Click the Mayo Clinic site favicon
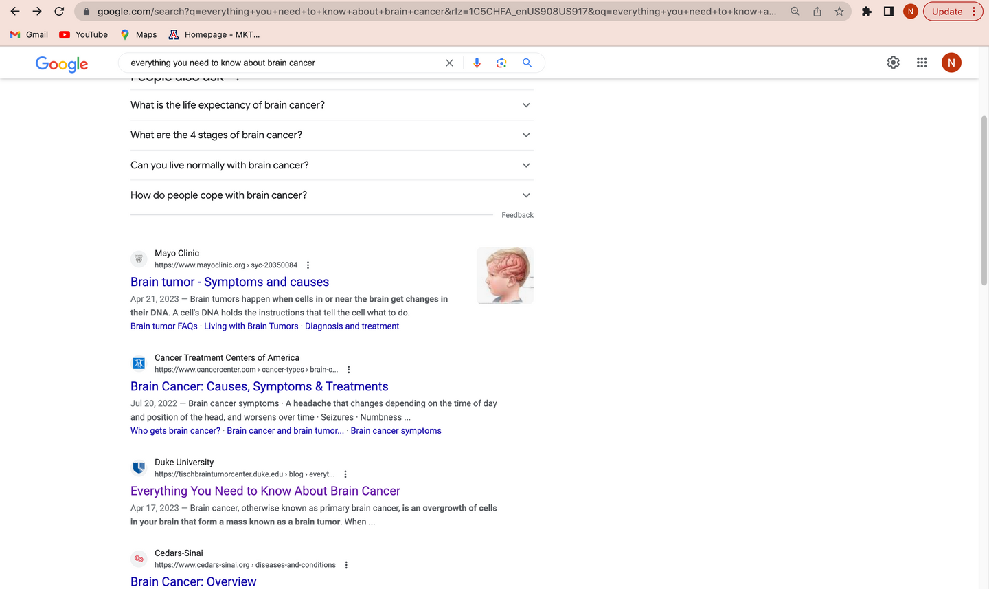The width and height of the screenshot is (989, 589). pyautogui.click(x=139, y=259)
